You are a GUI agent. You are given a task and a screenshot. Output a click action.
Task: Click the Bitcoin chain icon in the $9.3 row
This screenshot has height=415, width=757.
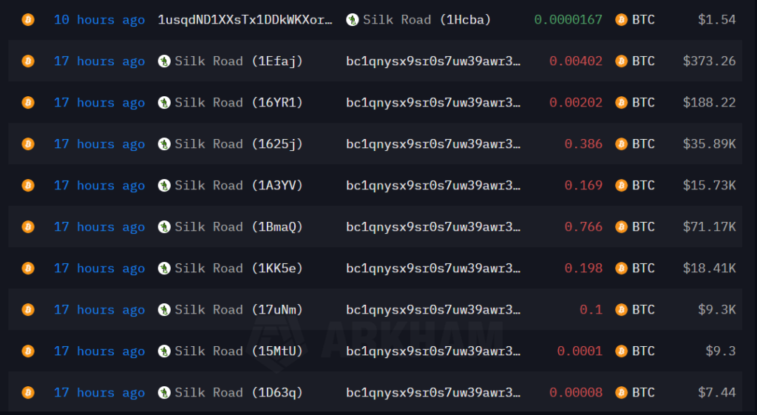pos(28,351)
